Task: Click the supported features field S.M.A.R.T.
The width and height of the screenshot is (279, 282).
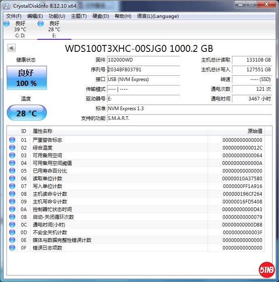Action: pyautogui.click(x=189, y=118)
